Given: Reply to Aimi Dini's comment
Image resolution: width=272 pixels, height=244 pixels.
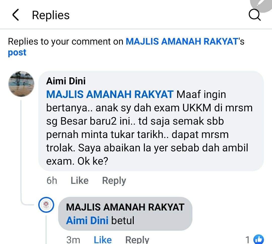Looking at the screenshot, I should click(114, 181).
